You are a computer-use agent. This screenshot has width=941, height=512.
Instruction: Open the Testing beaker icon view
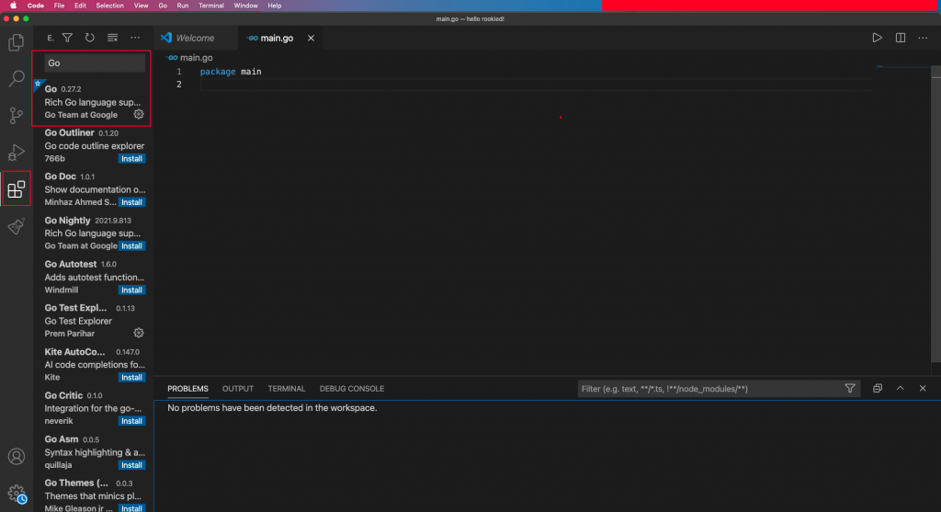click(17, 226)
